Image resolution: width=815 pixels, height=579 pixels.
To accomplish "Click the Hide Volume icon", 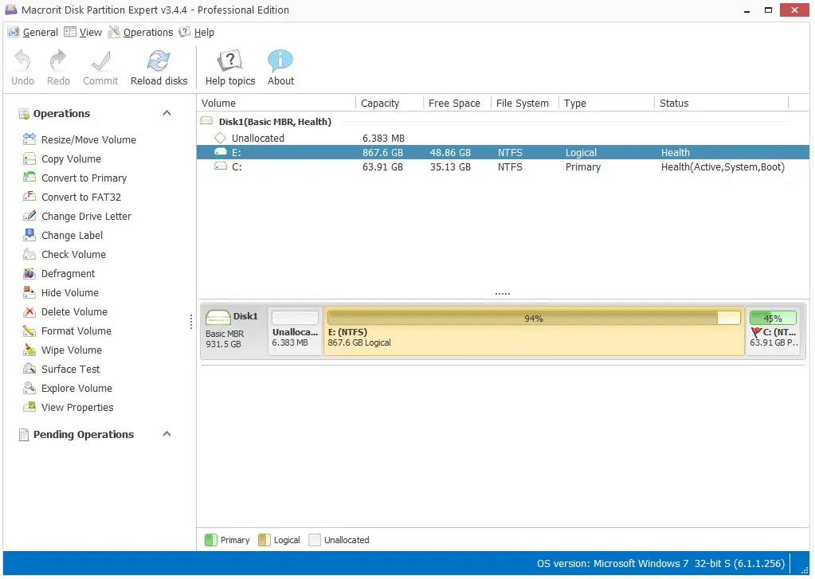I will click(x=29, y=292).
